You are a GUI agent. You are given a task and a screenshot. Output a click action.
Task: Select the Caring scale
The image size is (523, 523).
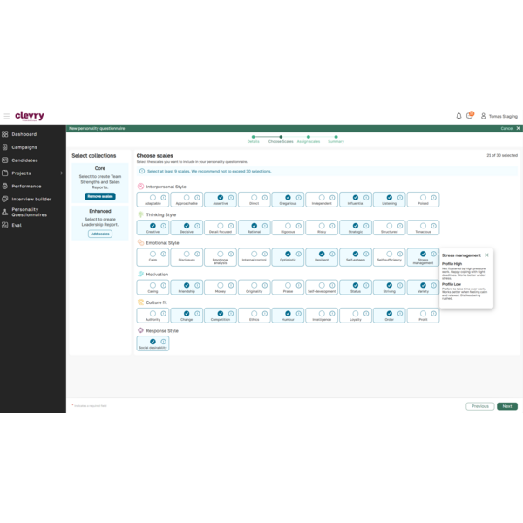click(x=153, y=285)
